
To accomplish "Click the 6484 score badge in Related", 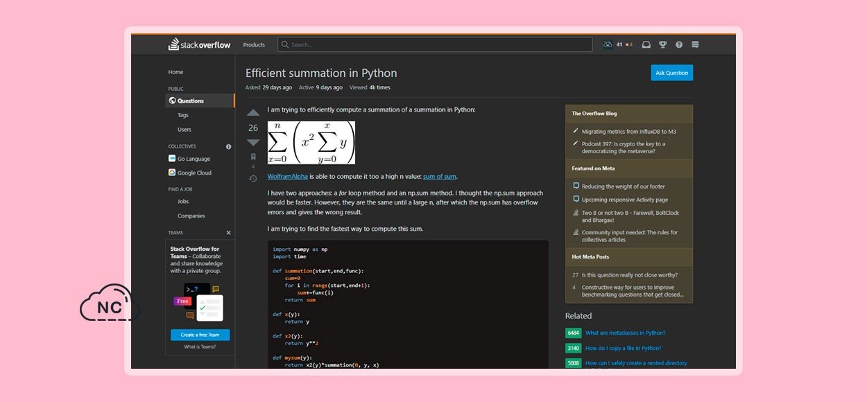I will 574,333.
